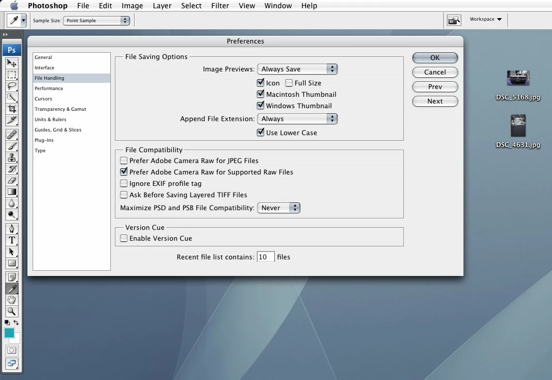Toggle Windows Thumbnail checkbox
The width and height of the screenshot is (552, 380).
point(260,105)
